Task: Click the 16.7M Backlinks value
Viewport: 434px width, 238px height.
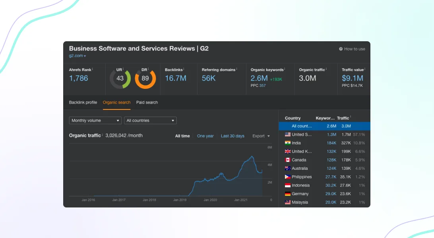Action: click(x=176, y=78)
